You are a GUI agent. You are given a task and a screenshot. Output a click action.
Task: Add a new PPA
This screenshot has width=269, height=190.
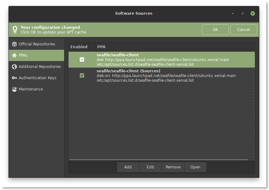tap(128, 167)
